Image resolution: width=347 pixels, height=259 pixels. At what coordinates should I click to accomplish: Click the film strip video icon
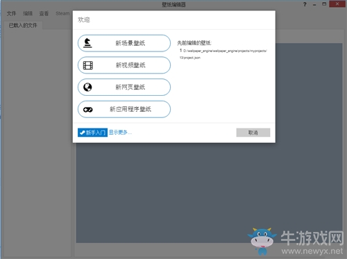click(88, 65)
